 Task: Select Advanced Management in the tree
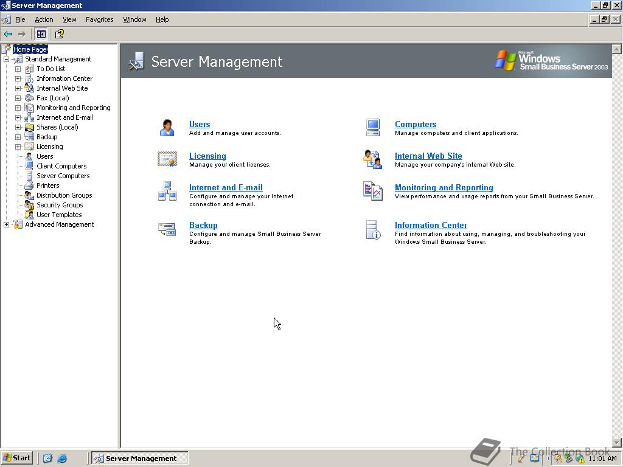(x=59, y=224)
